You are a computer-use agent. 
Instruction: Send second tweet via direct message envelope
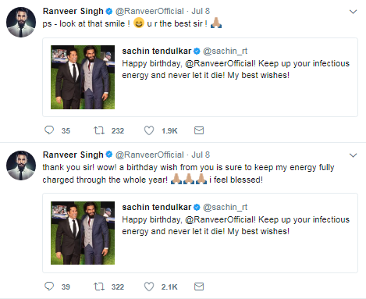[x=199, y=287]
